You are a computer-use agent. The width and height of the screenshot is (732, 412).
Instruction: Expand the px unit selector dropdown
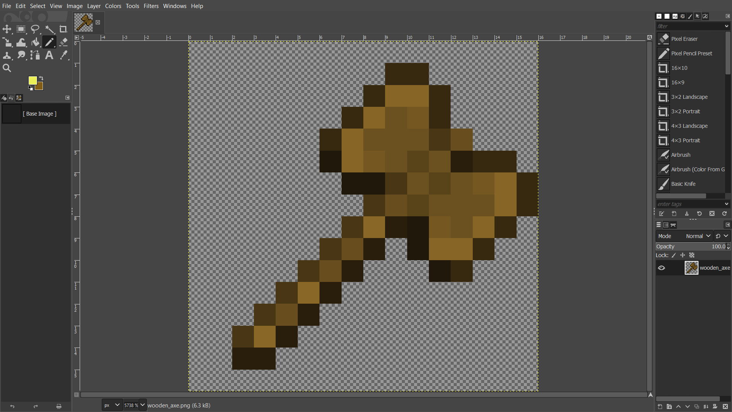click(117, 405)
